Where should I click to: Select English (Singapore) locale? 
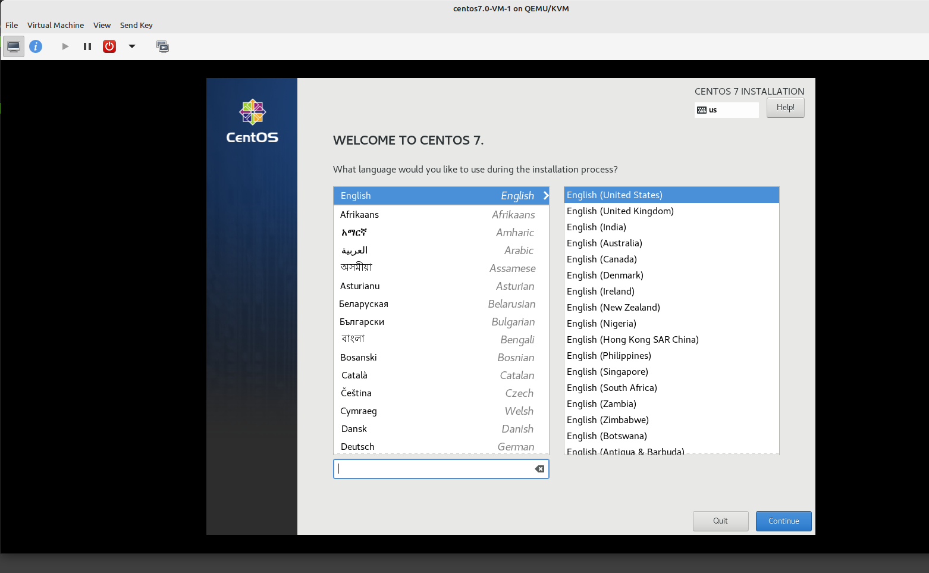coord(671,371)
